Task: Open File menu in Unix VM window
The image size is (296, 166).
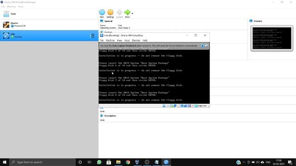Action: pyautogui.click(x=102, y=40)
